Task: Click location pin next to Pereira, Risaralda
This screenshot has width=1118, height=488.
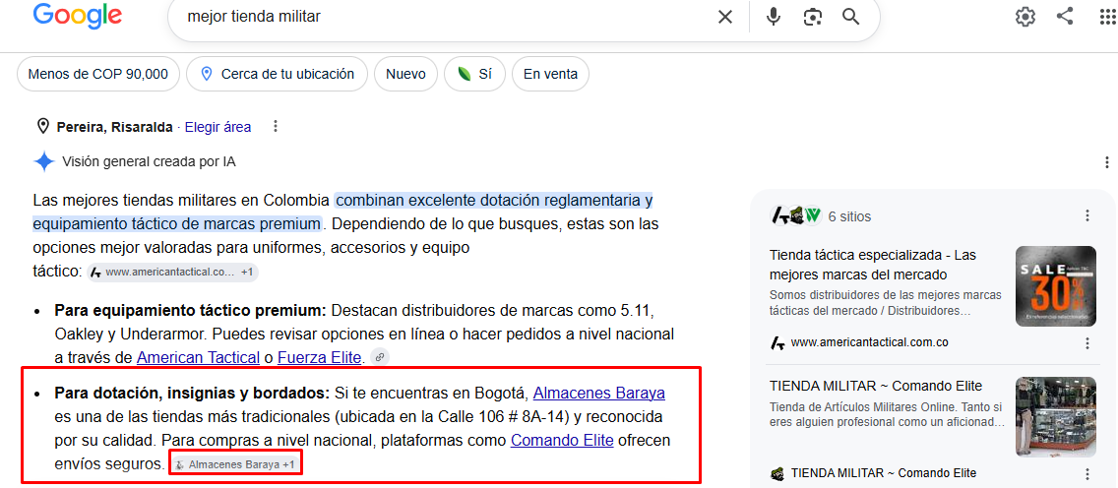Action: coord(42,127)
